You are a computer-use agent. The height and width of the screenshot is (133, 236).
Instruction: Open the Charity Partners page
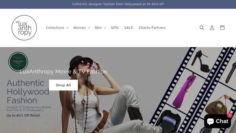152,28
